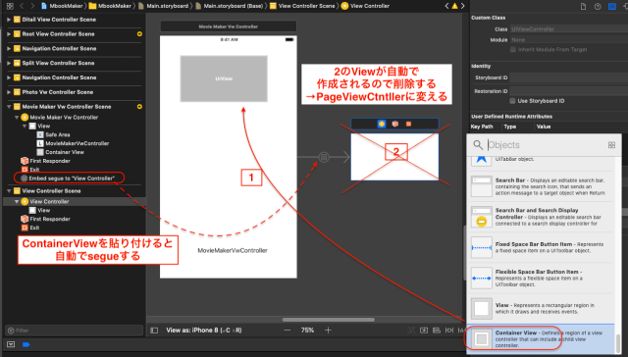
Task: Jump to previous issue arrow
Action: [447, 6]
